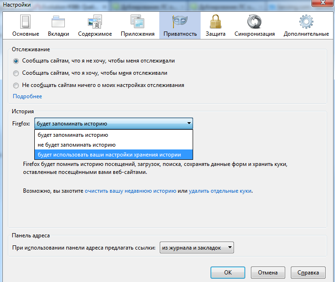The height and width of the screenshot is (282, 335).
Task: Open the Основные settings switch icon
Action: (x=25, y=22)
